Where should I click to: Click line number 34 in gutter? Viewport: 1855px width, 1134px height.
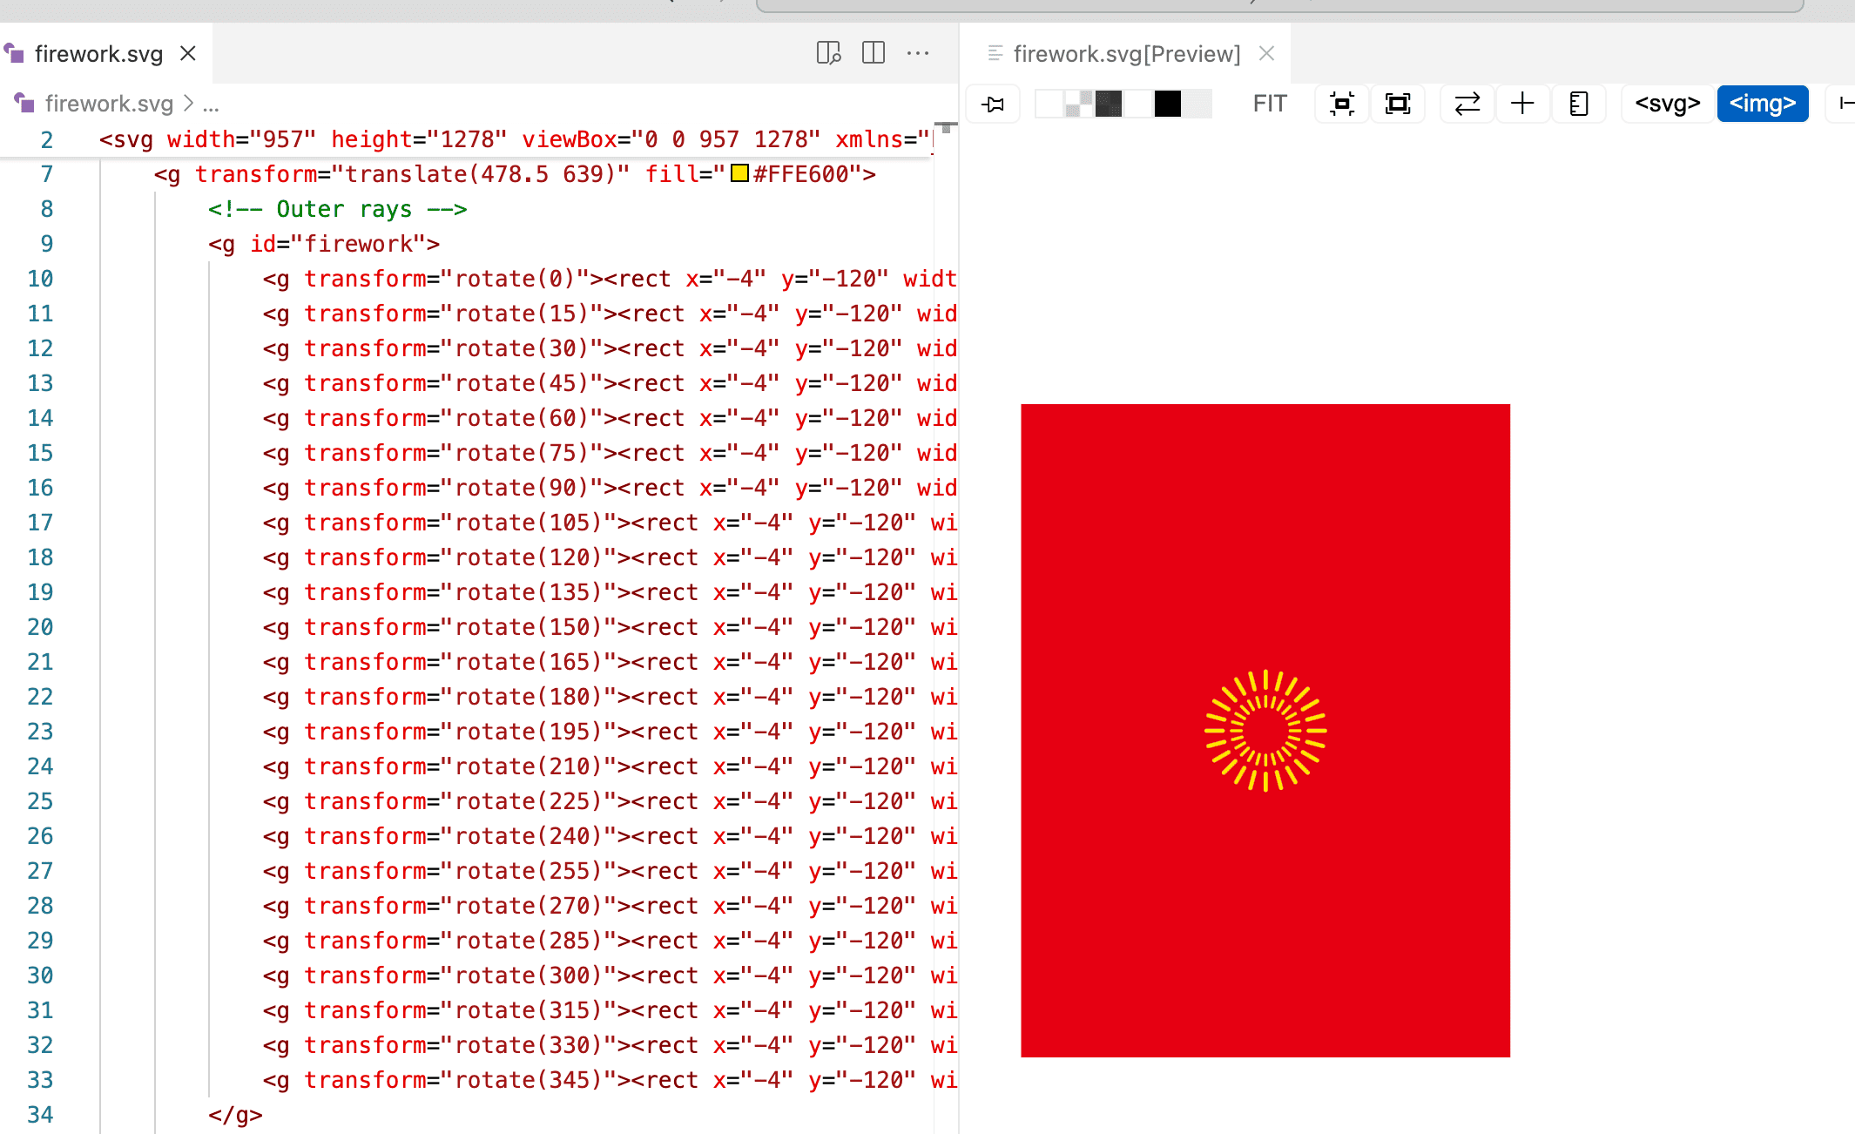click(40, 1115)
